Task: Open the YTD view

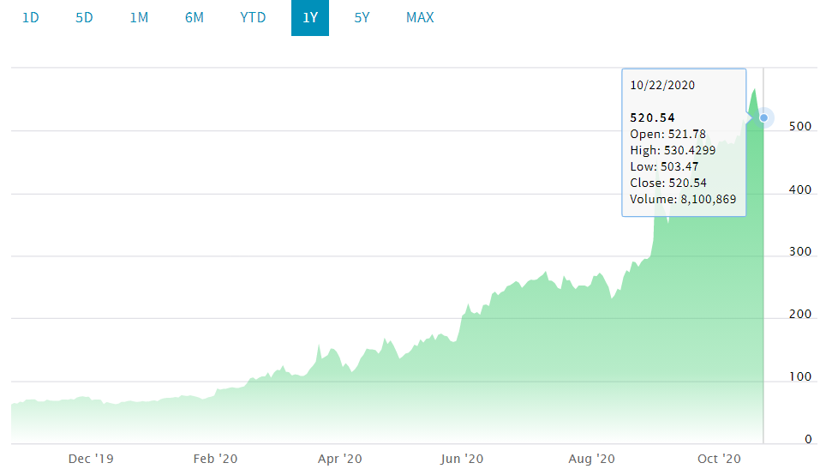Action: (x=253, y=17)
